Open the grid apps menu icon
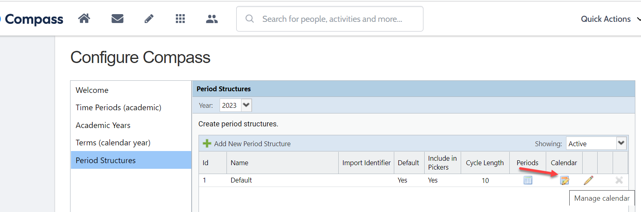The image size is (641, 212). (180, 19)
